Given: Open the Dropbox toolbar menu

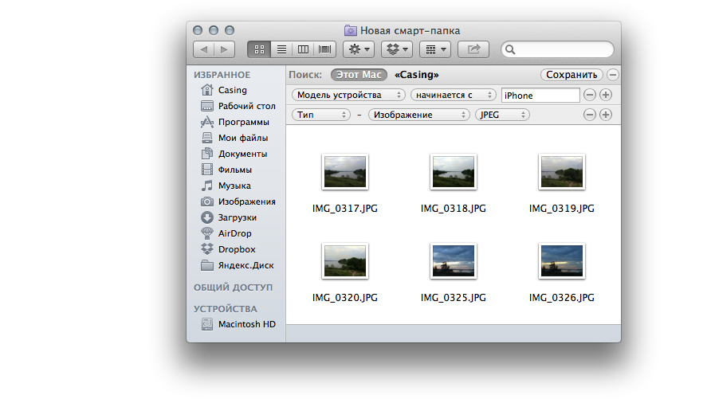Looking at the screenshot, I should pos(396,49).
